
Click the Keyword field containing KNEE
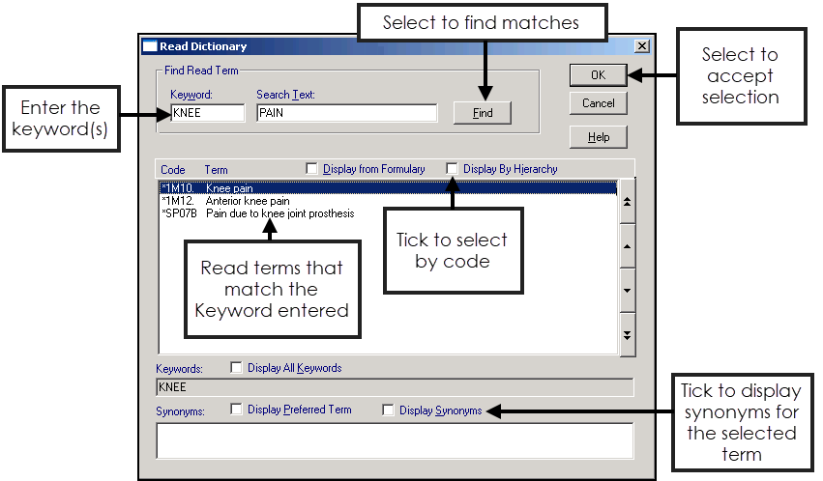tap(207, 113)
